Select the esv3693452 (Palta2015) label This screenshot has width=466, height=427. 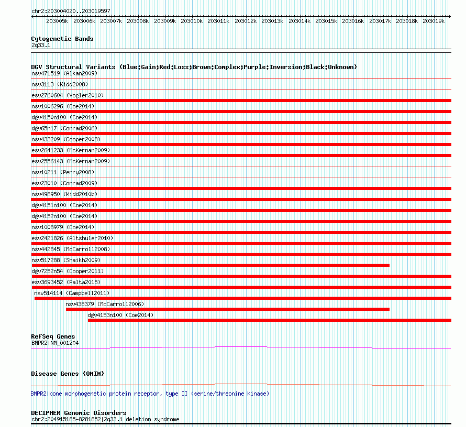(x=66, y=282)
